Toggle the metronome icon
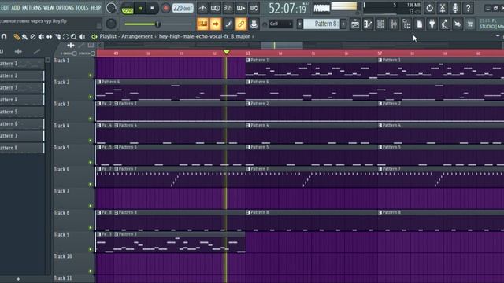The height and width of the screenshot is (283, 504). point(202,8)
